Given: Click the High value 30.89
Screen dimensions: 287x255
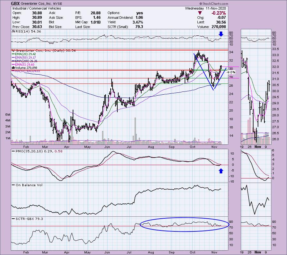Looking at the screenshot, I should tap(37, 18).
